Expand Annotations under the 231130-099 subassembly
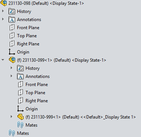This screenshot has height=137, width=141. (x=11, y=76)
